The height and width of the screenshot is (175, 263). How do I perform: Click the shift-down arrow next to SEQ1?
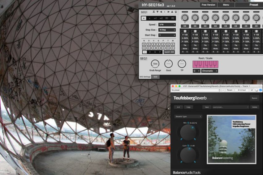coord(157,12)
